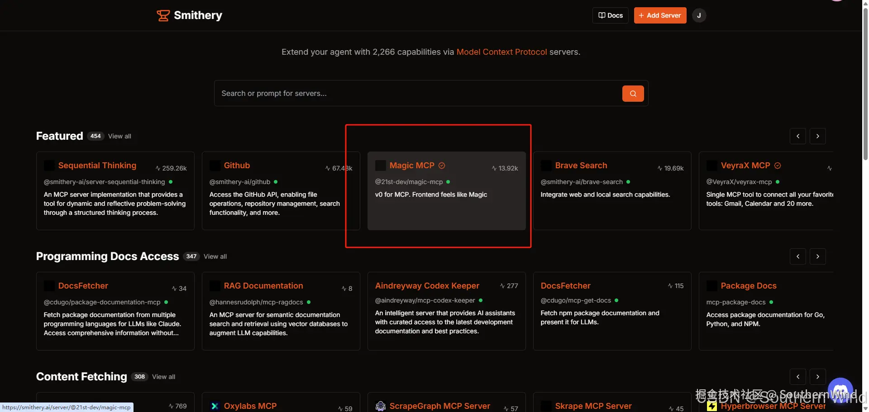
Task: Click the '@aindreyway/mcp-codex-keeper' handle text
Action: pos(425,300)
